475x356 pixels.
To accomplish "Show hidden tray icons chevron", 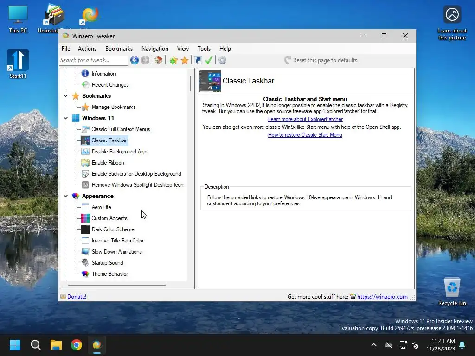I will (374, 345).
